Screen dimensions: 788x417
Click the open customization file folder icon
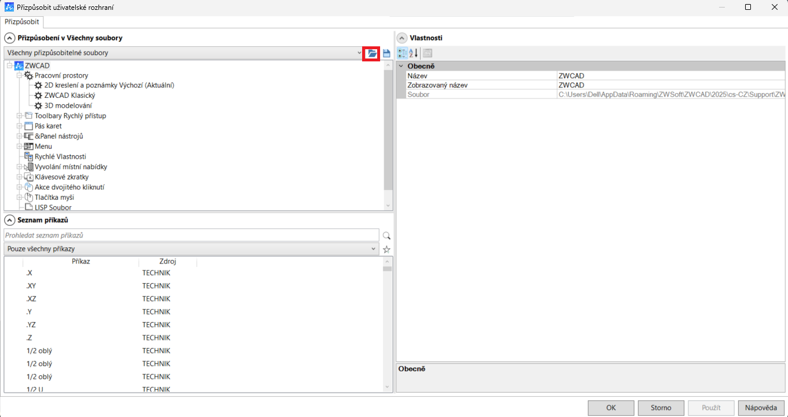[371, 53]
